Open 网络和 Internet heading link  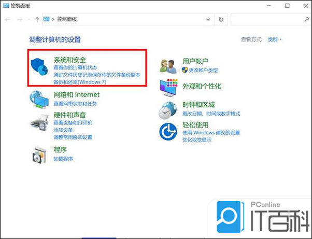[x=77, y=95]
